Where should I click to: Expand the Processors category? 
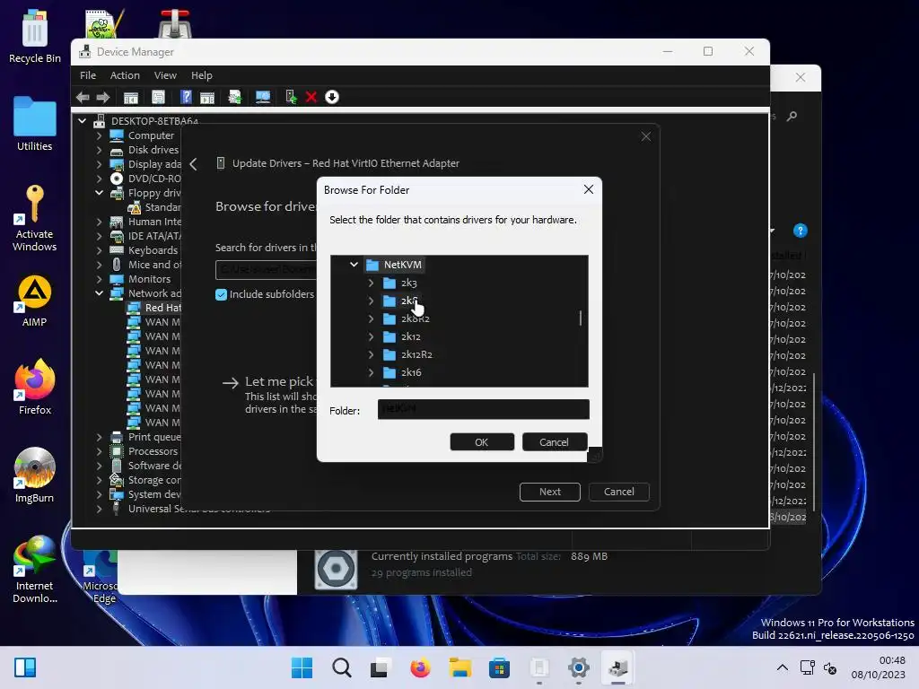99,451
